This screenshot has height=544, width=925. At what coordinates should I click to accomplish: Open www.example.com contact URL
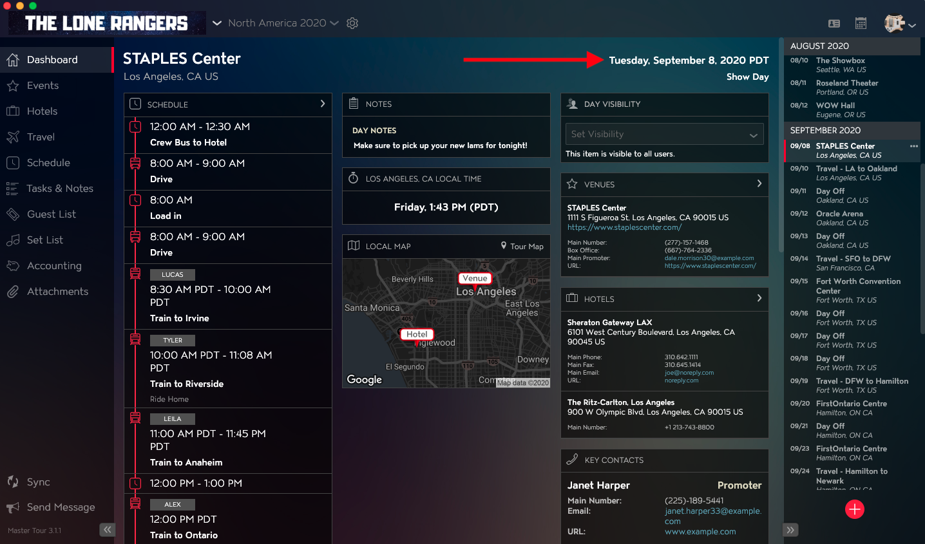(700, 532)
